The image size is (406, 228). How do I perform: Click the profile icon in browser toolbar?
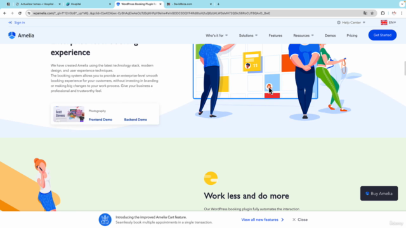tap(394, 13)
